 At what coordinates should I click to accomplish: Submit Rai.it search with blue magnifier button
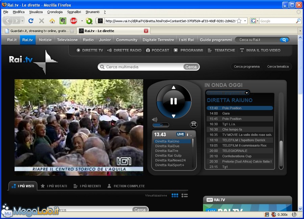[284, 40]
